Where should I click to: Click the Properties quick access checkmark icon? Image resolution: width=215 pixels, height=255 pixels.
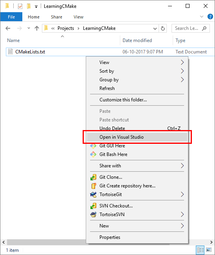point(20,6)
